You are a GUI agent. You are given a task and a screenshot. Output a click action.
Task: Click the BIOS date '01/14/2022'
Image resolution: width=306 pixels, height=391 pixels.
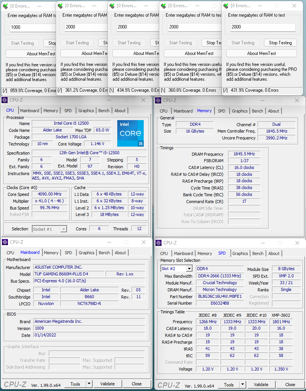(x=89, y=335)
